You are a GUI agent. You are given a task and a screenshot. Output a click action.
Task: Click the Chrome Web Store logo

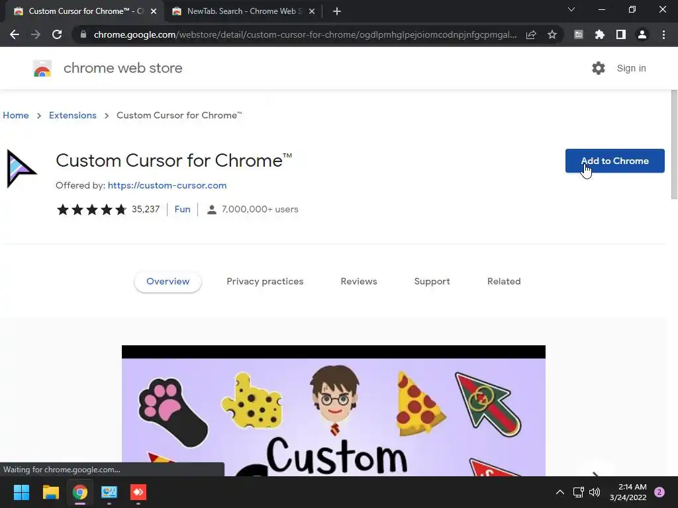point(42,68)
